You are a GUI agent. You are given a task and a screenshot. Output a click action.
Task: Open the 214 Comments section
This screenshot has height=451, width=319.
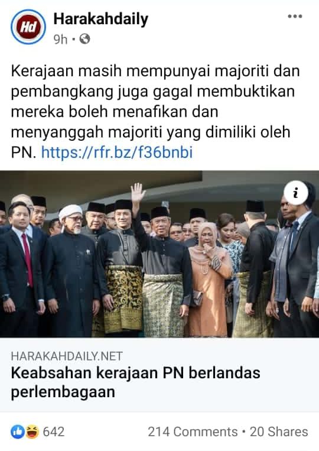coord(193,431)
